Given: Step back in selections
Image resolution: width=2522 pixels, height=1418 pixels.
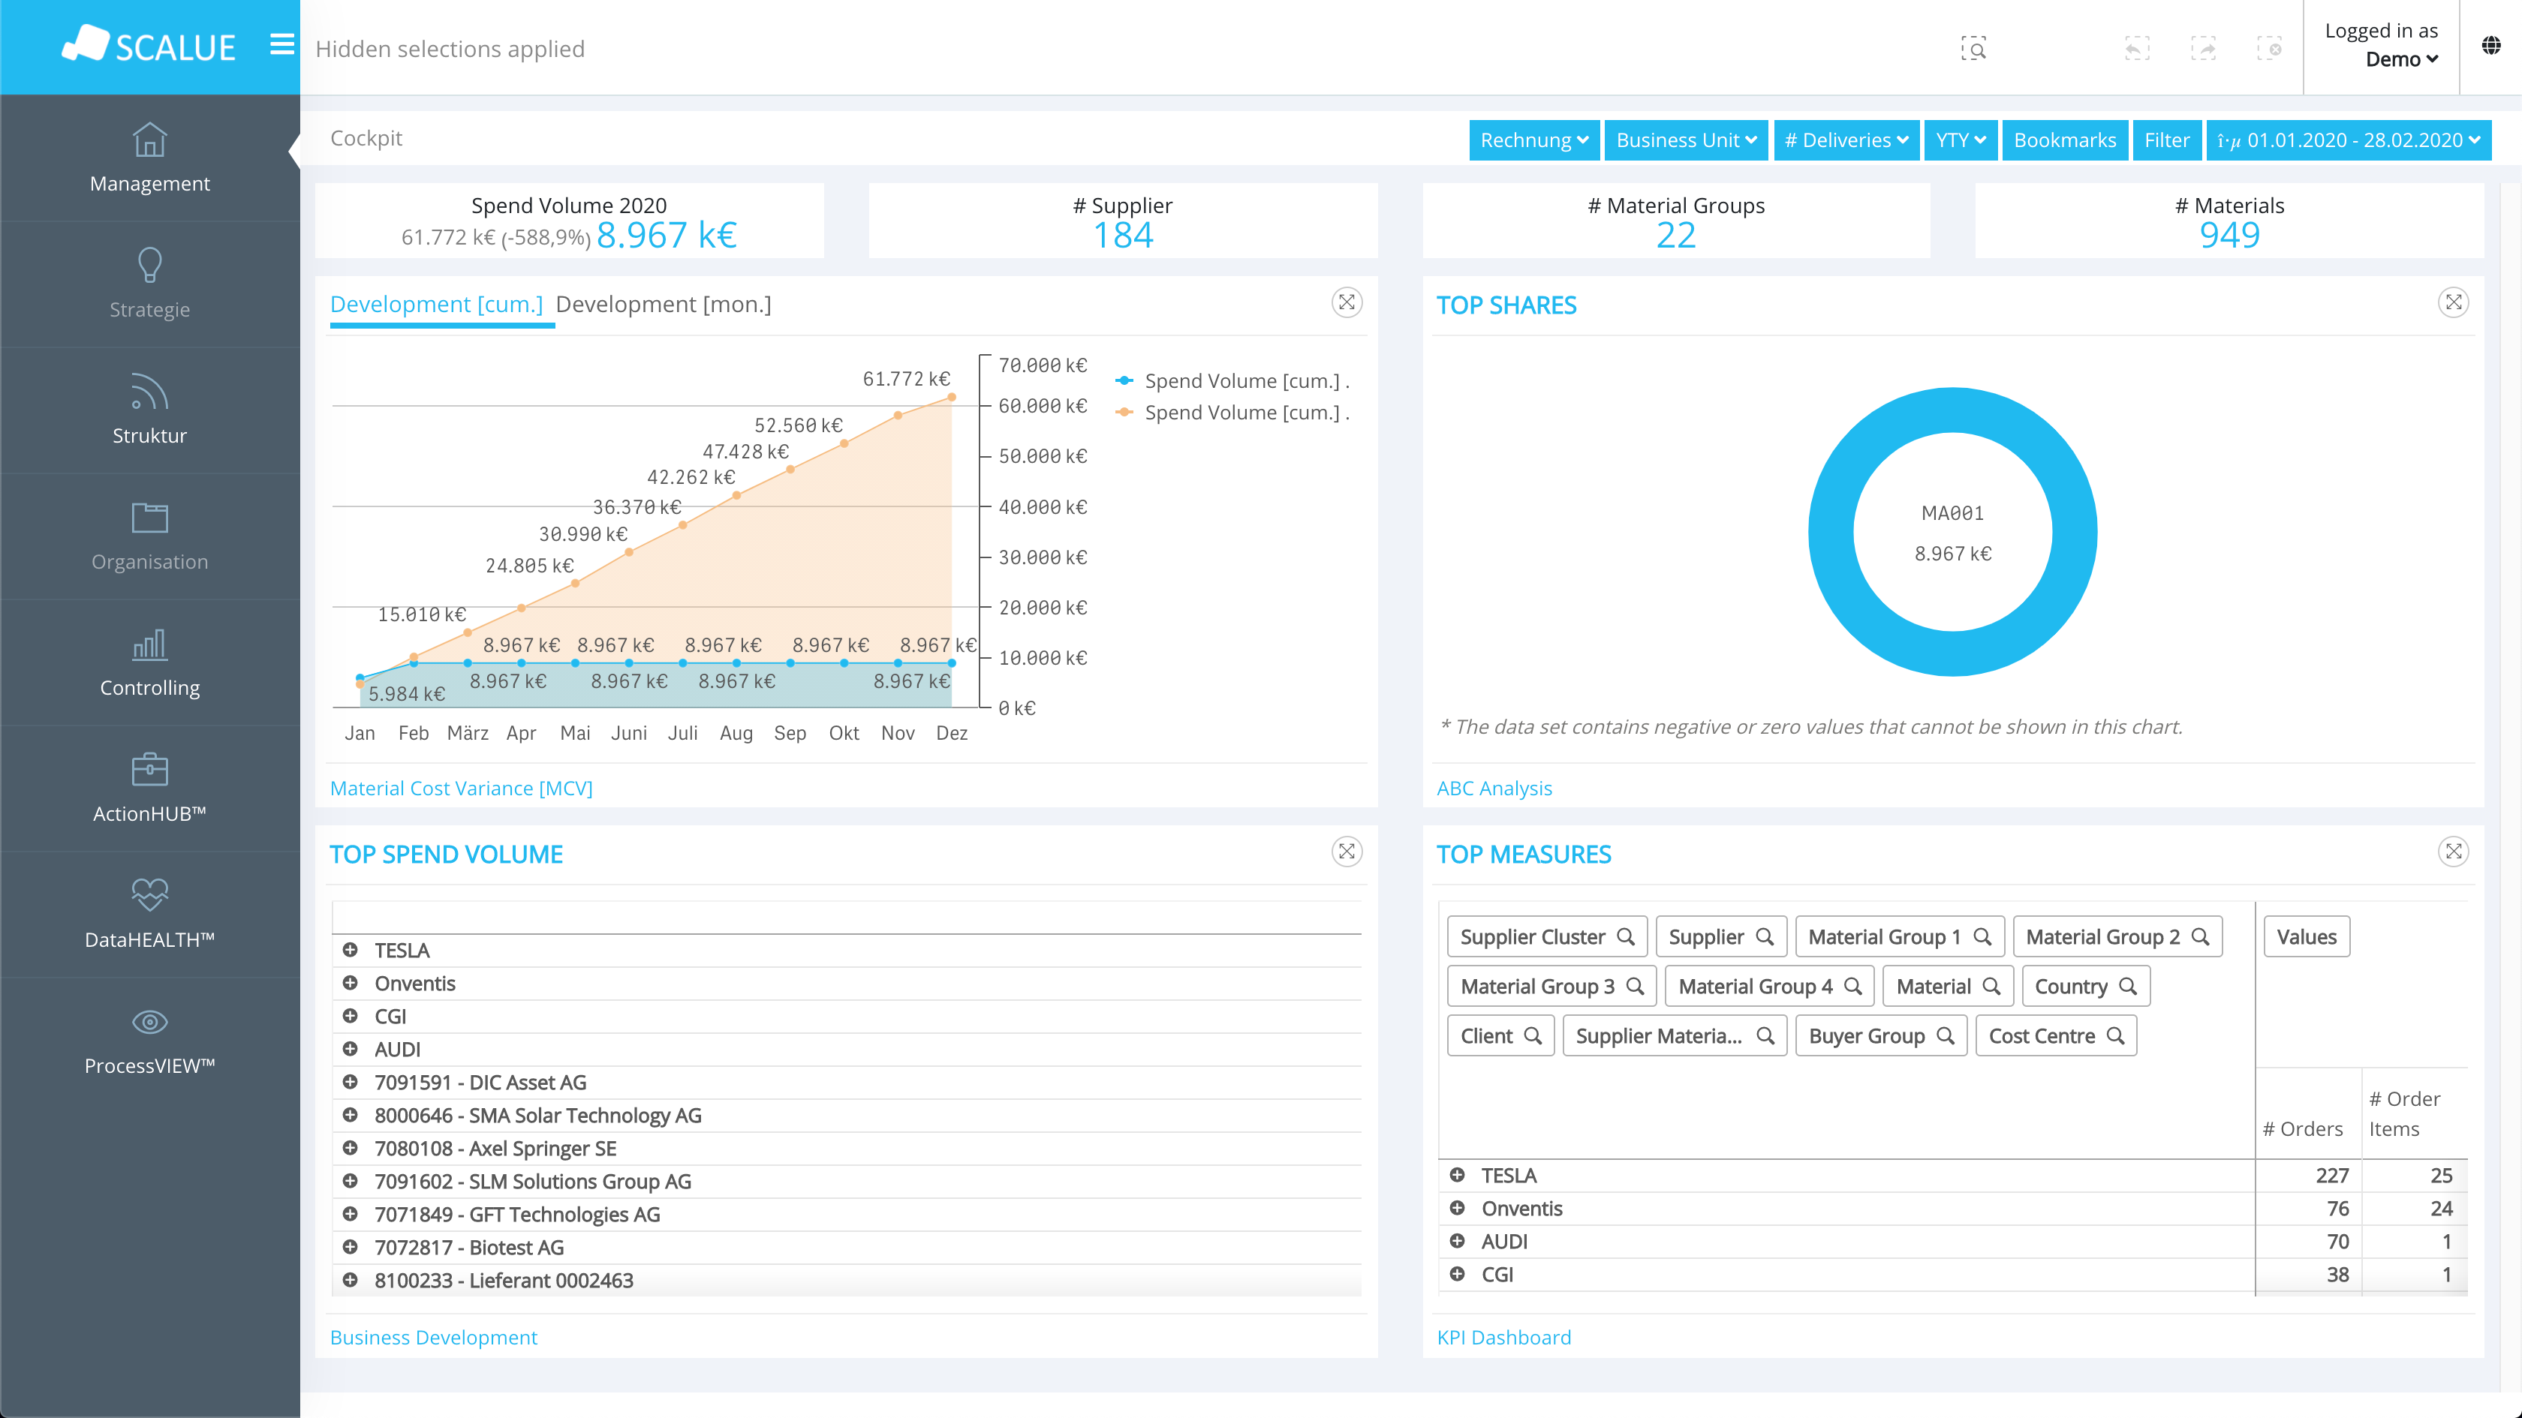Looking at the screenshot, I should 2137,48.
